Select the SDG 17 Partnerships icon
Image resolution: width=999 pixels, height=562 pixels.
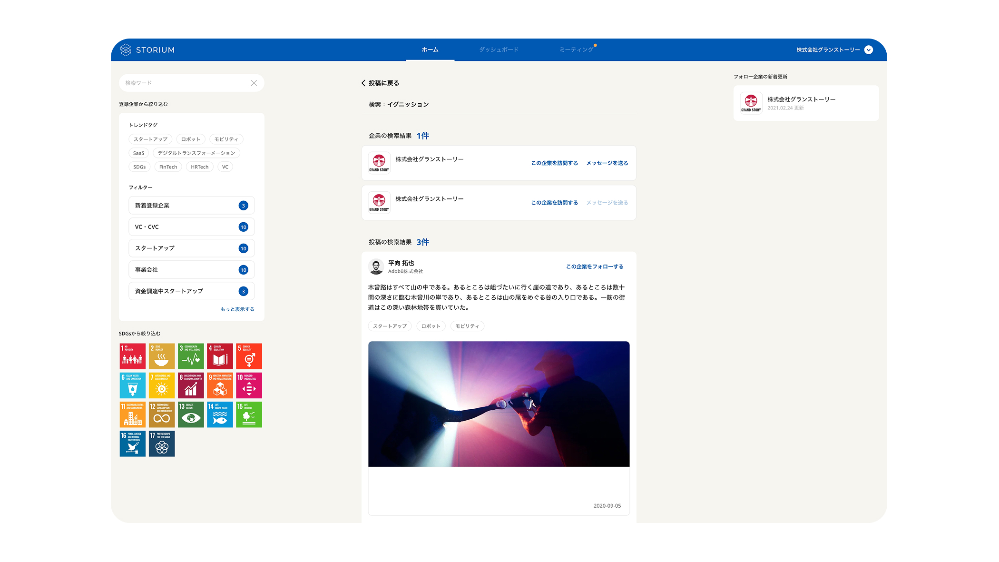point(162,444)
